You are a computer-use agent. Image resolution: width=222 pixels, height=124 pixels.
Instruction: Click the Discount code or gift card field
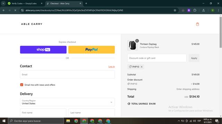point(157,58)
